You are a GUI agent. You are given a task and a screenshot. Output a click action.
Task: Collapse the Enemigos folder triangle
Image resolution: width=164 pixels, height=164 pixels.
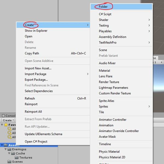click(6, 149)
